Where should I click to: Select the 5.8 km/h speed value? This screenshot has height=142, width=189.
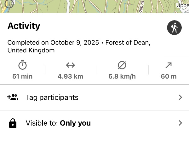coord(122,76)
